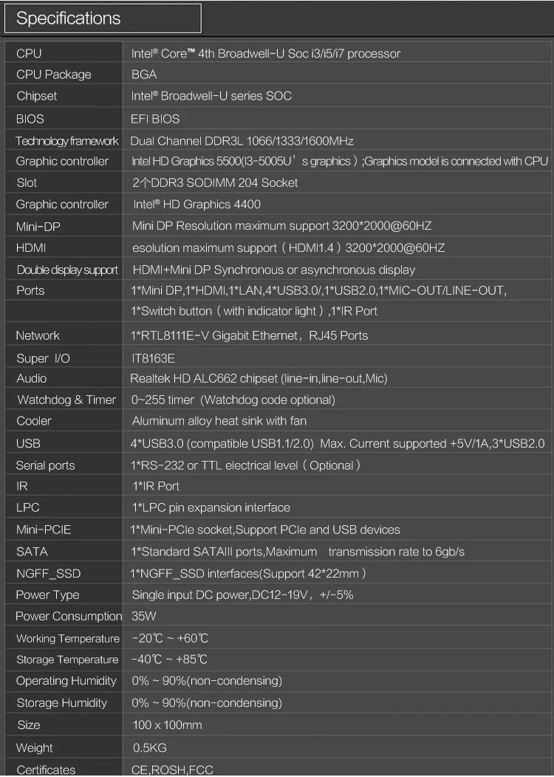The image size is (554, 777).
Task: Select the CPU row label
Action: click(x=29, y=53)
